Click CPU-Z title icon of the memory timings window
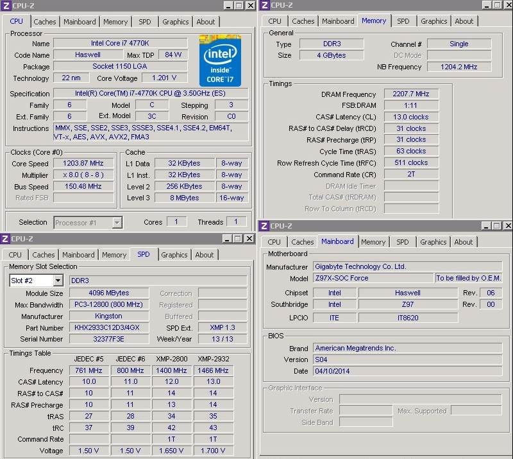513x459 pixels. click(x=264, y=5)
